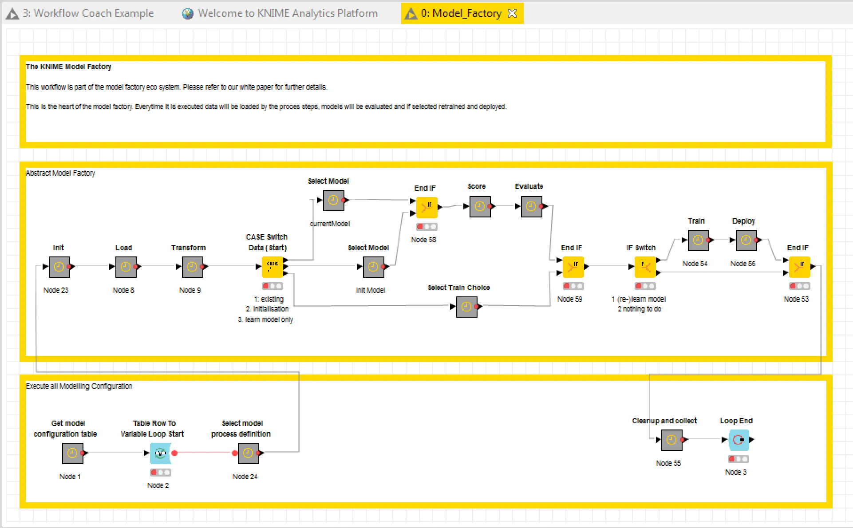This screenshot has width=853, height=528.
Task: Select Table Row To Variable Loop Start node
Action: pyautogui.click(x=160, y=453)
